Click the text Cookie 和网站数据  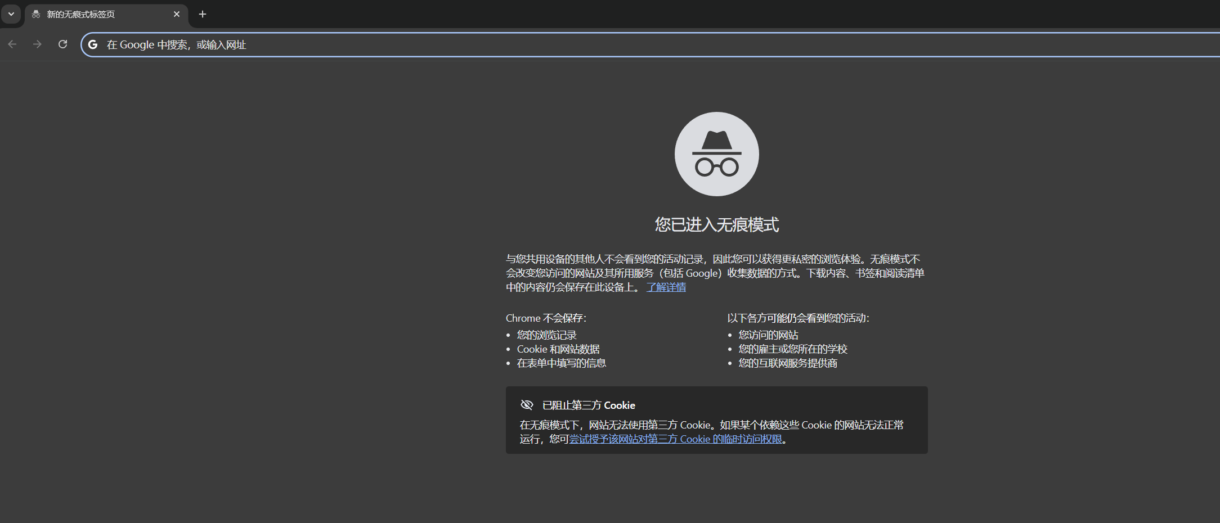pos(558,349)
